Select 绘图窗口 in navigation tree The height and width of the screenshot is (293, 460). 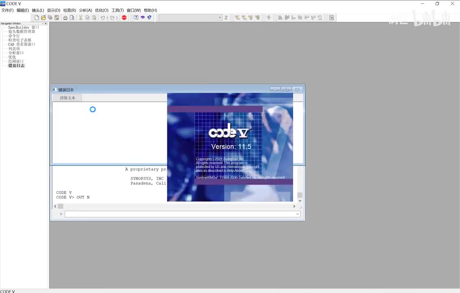(x=16, y=61)
